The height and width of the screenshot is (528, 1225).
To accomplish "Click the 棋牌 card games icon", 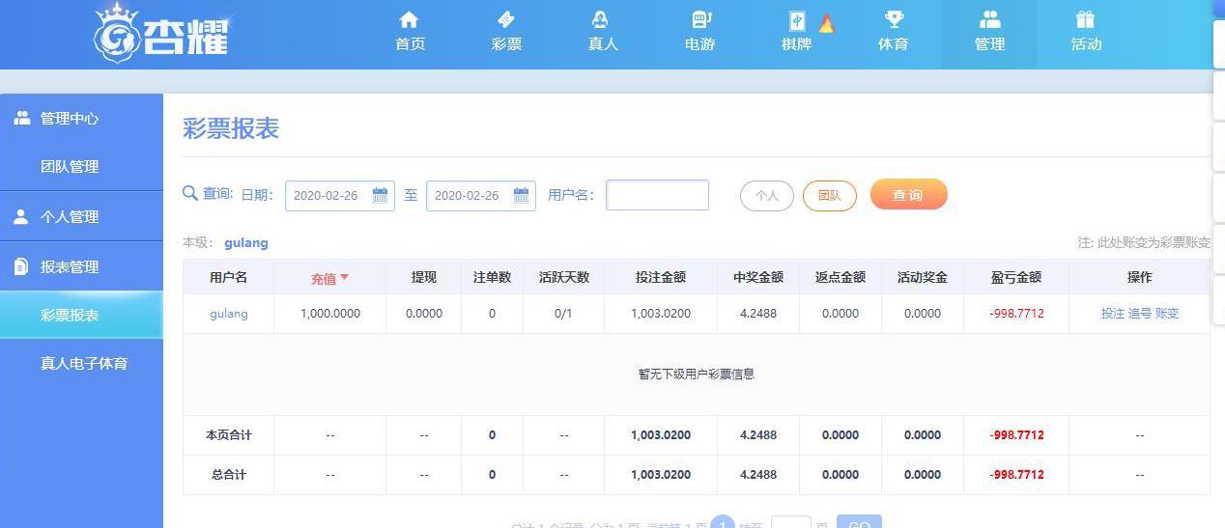I will click(x=798, y=20).
